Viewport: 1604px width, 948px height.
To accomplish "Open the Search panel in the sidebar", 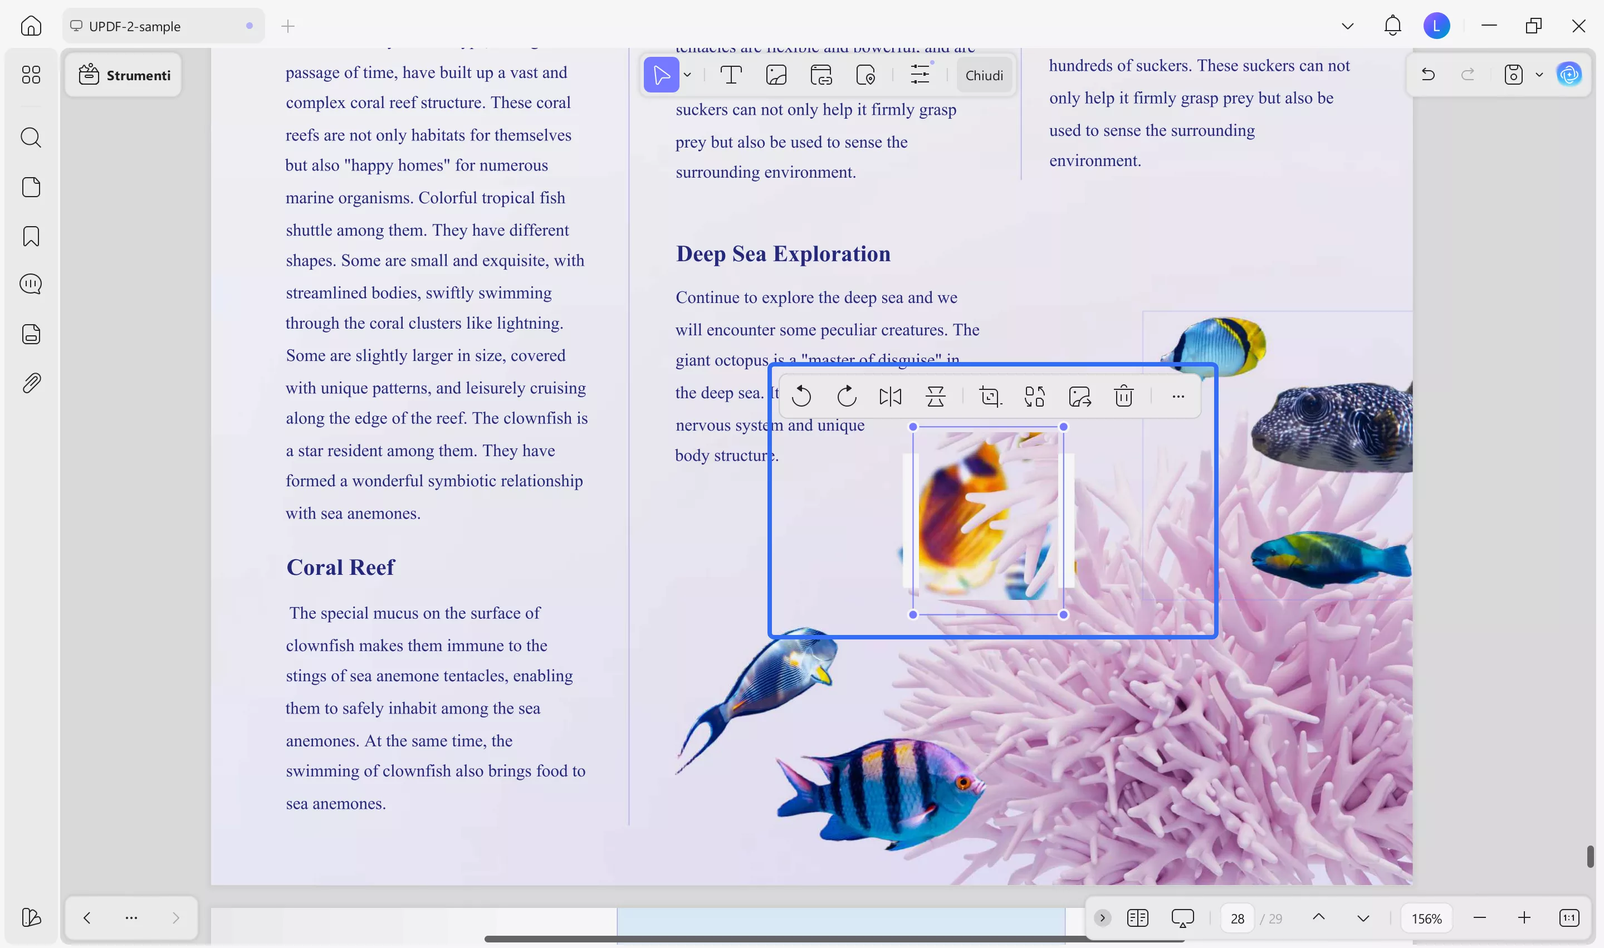I will 31,138.
